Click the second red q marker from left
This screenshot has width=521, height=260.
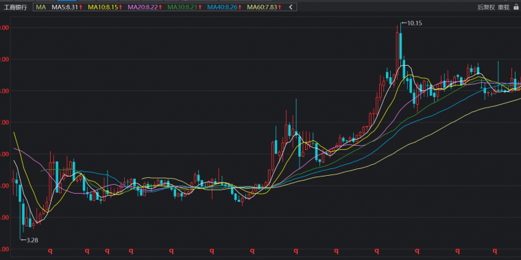[87, 251]
